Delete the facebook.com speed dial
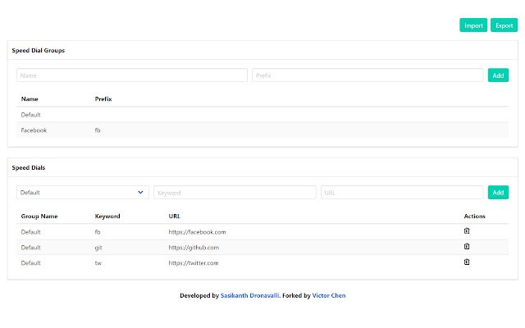Viewport: 525px width, 328px height. tap(467, 230)
